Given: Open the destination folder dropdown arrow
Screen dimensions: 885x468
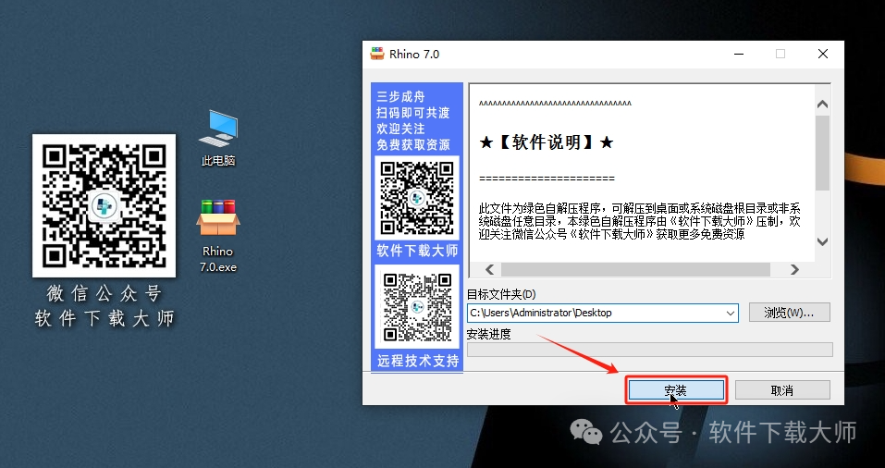Looking at the screenshot, I should tap(730, 313).
